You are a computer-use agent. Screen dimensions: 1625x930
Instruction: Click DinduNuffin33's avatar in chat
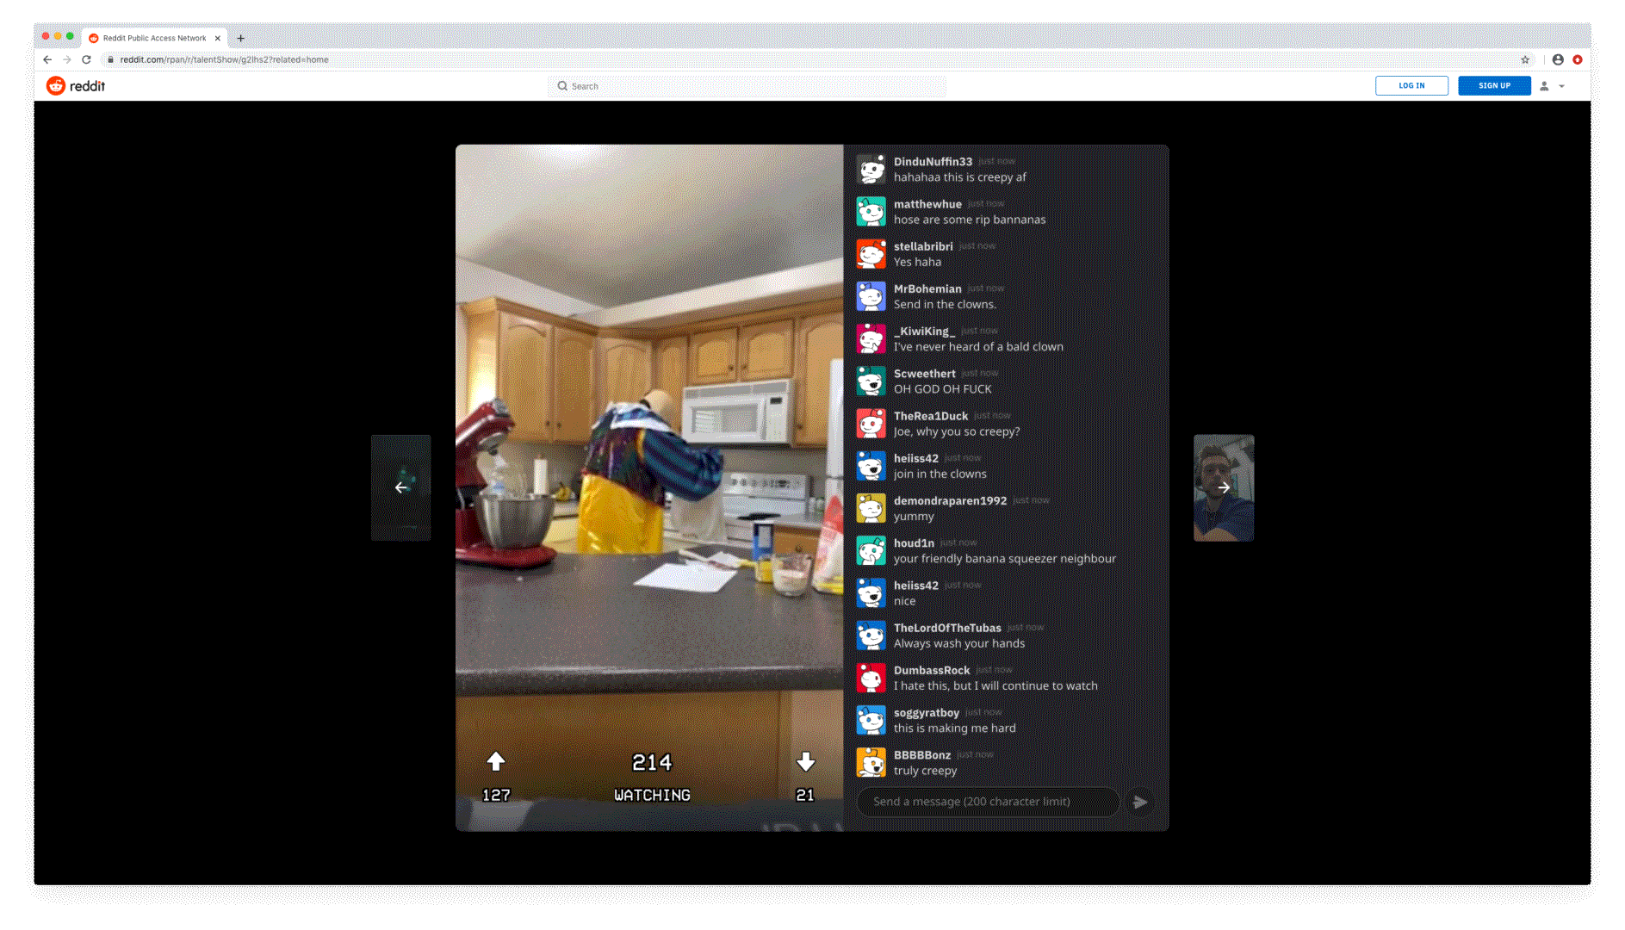[871, 170]
